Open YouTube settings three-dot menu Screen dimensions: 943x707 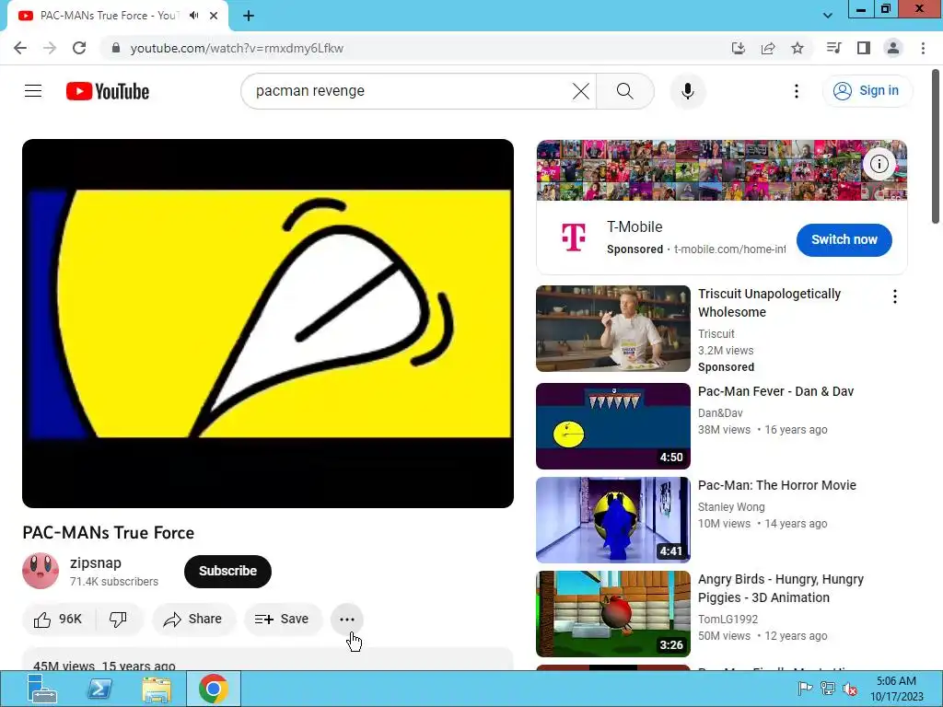(x=797, y=91)
